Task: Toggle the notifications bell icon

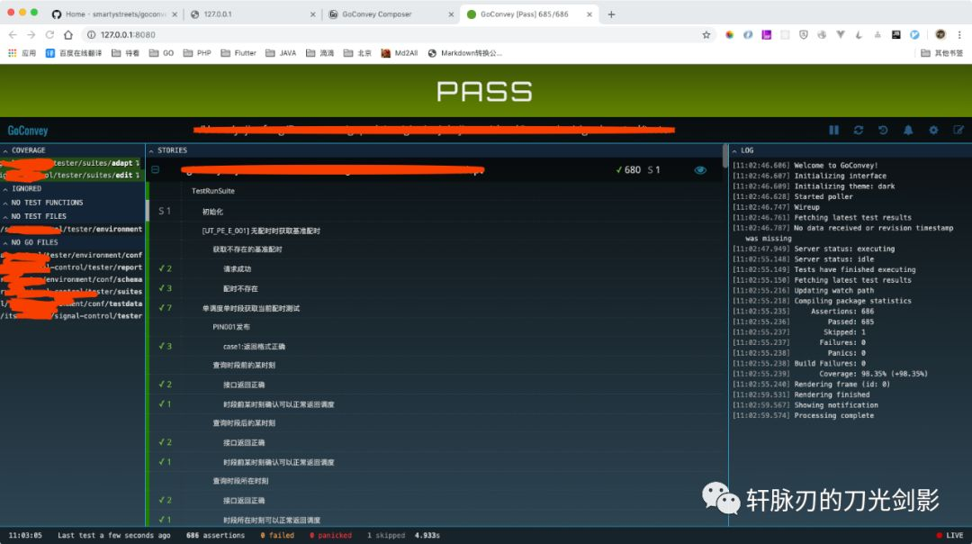Action: pos(908,131)
